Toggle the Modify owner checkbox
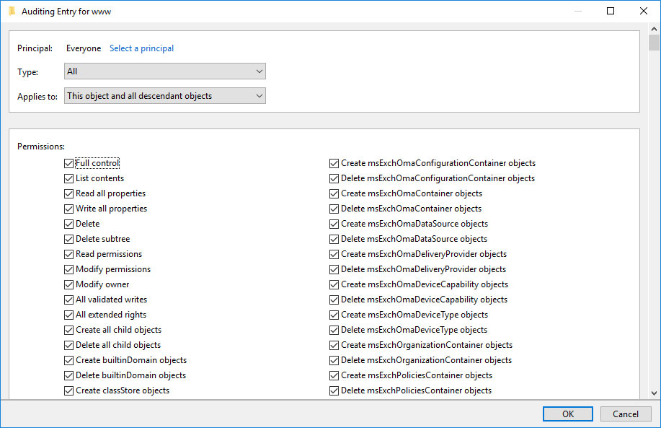661x428 pixels. pyautogui.click(x=68, y=284)
